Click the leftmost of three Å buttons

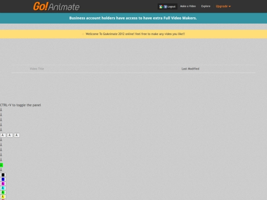(x=3, y=135)
